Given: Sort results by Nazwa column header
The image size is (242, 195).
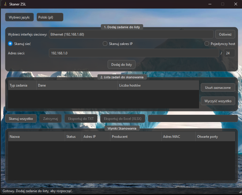Looking at the screenshot, I should pos(36,137).
